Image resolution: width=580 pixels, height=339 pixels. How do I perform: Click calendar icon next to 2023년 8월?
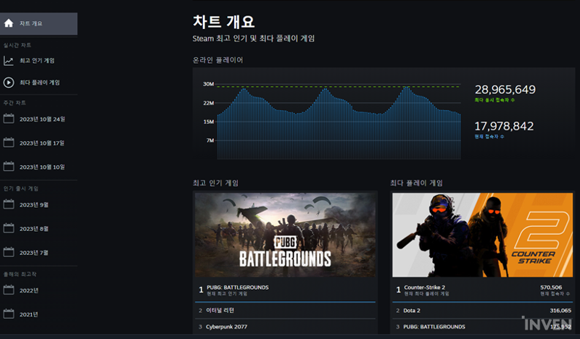coord(9,228)
